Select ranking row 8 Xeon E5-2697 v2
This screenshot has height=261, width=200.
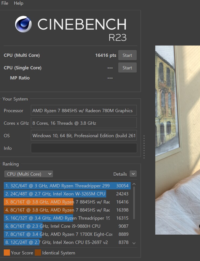pyautogui.click(x=67, y=242)
